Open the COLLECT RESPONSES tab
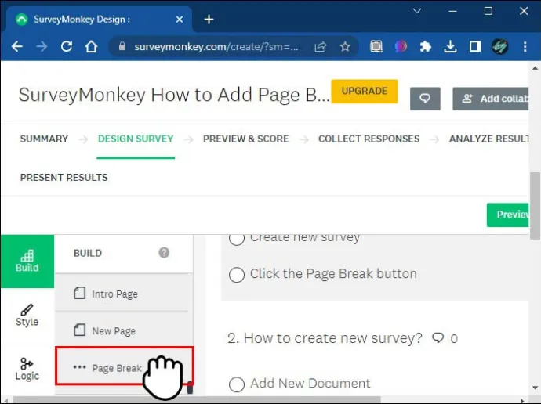This screenshot has height=404, width=541. pyautogui.click(x=369, y=139)
